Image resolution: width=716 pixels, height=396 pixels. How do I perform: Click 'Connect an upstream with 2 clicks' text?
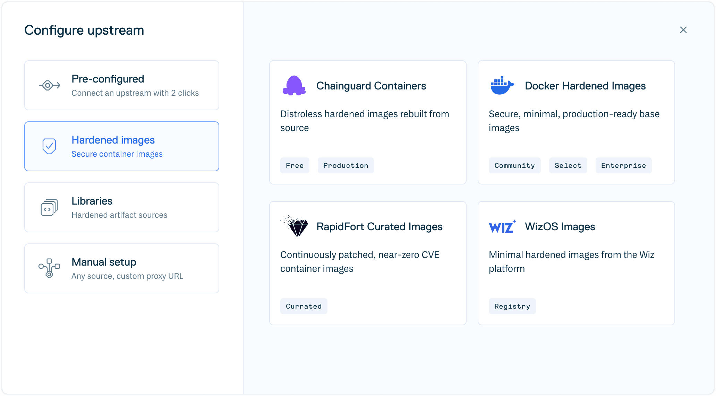(135, 93)
